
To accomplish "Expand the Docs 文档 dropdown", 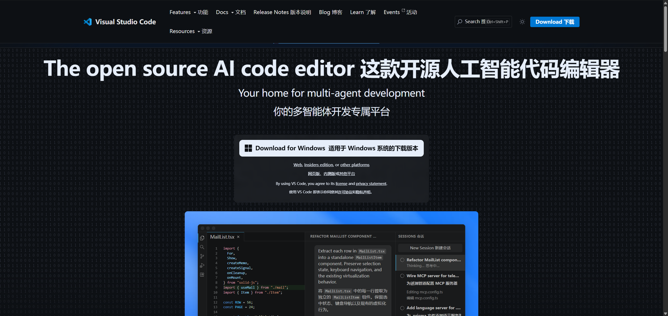I will [x=231, y=12].
